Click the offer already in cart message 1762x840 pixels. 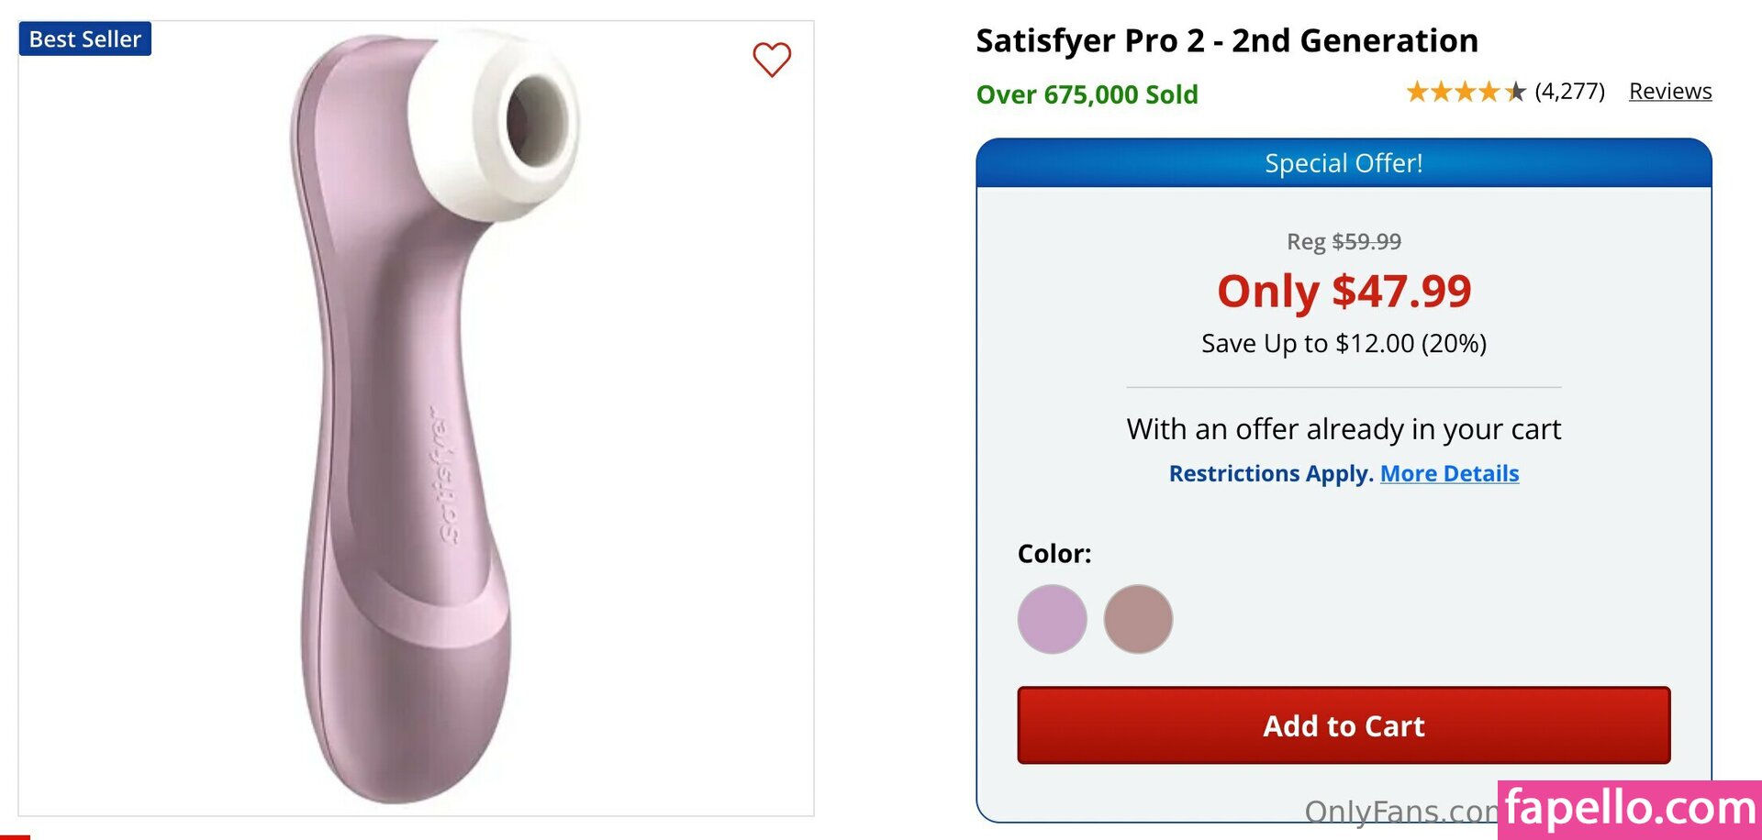click(1344, 429)
